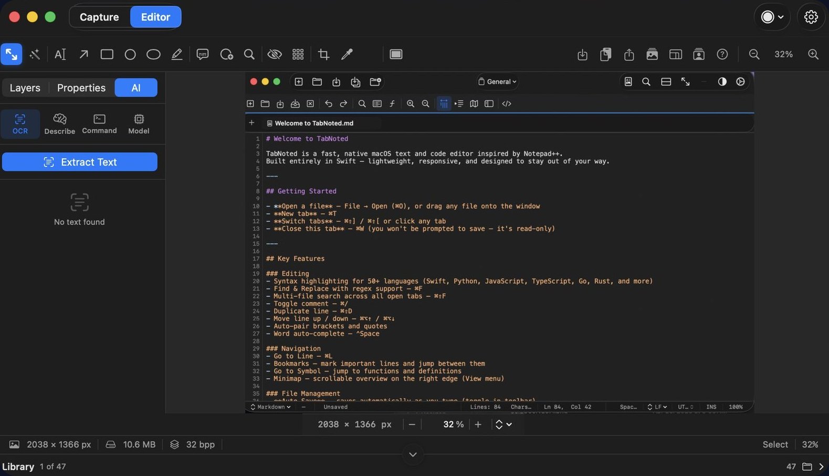This screenshot has width=829, height=476.
Task: Click the 32% zoom label in toolbar
Action: coord(783,54)
